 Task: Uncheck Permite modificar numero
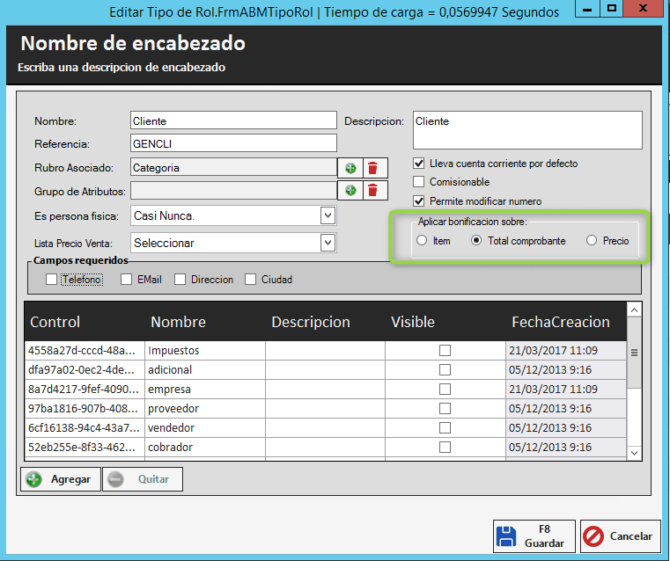pos(420,201)
